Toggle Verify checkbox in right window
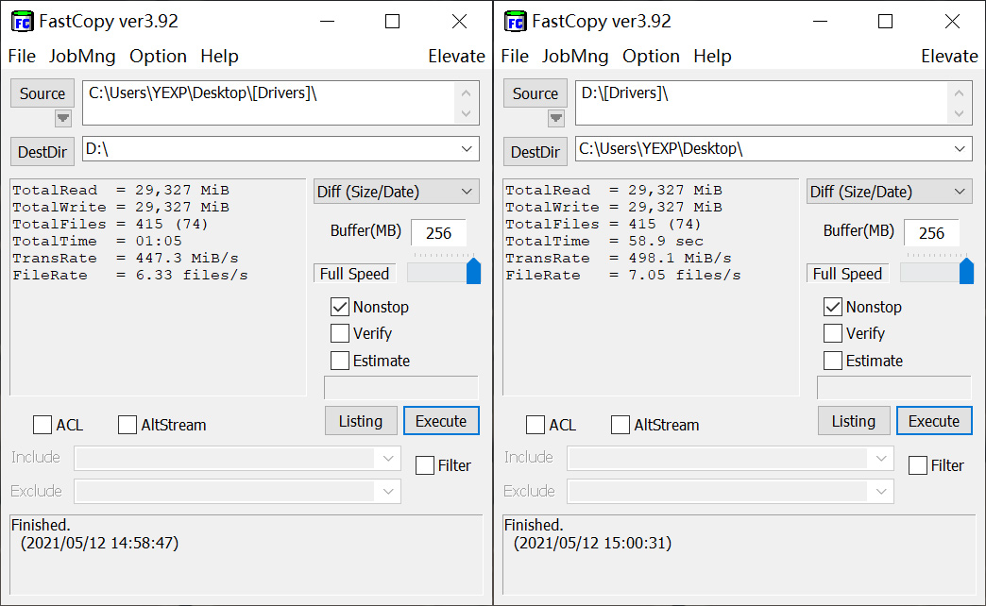This screenshot has width=986, height=606. click(x=833, y=333)
